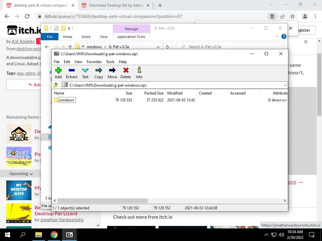Click the left arrow of 7-Zip horizontal scrollbar

pos(55,201)
